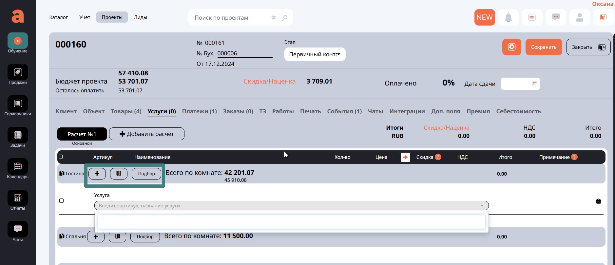This screenshot has height=265, width=615.
Task: Open the Услуга service selection dropdown
Action: pos(291,206)
